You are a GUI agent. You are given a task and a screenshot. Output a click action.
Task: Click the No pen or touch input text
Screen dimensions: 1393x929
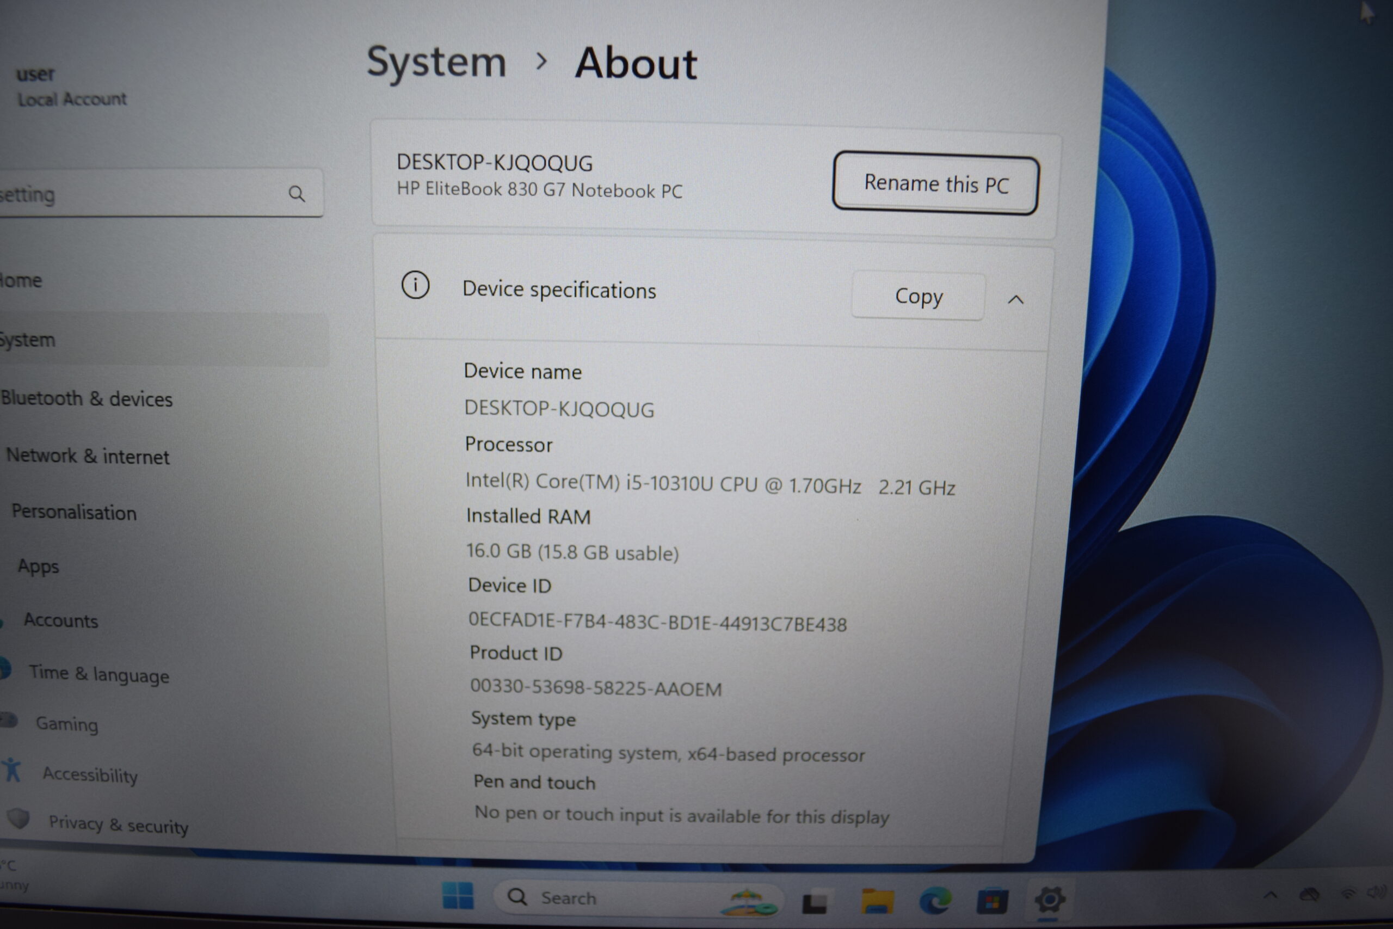click(682, 815)
